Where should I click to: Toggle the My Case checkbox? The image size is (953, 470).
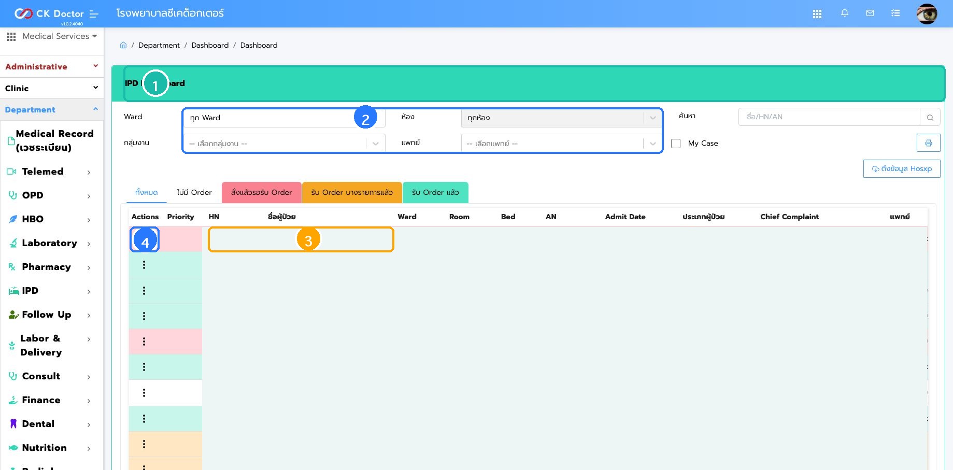(676, 144)
